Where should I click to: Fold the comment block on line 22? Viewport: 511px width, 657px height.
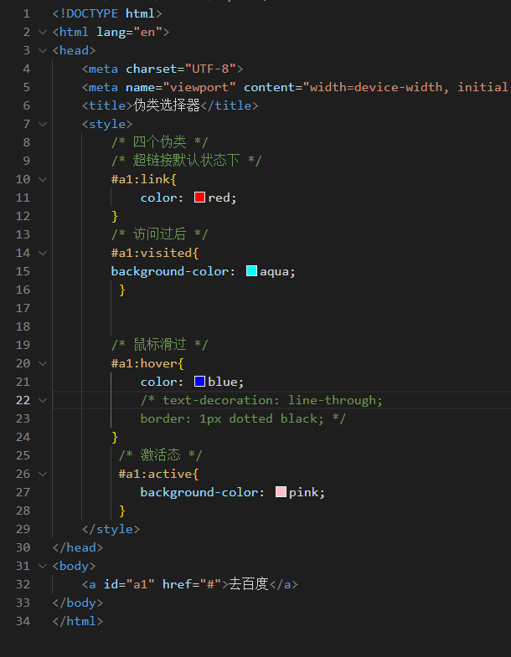43,401
